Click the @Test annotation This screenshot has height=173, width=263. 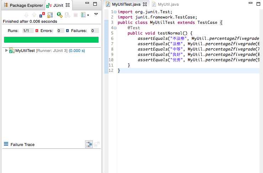(134, 28)
